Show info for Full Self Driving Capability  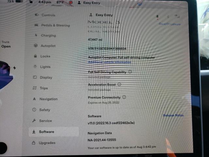(130, 72)
